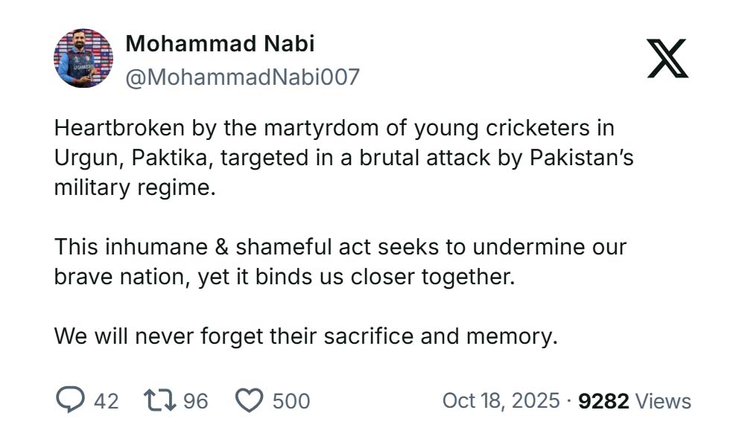
Task: Open replies via the speech bubble icon
Action: [x=71, y=400]
